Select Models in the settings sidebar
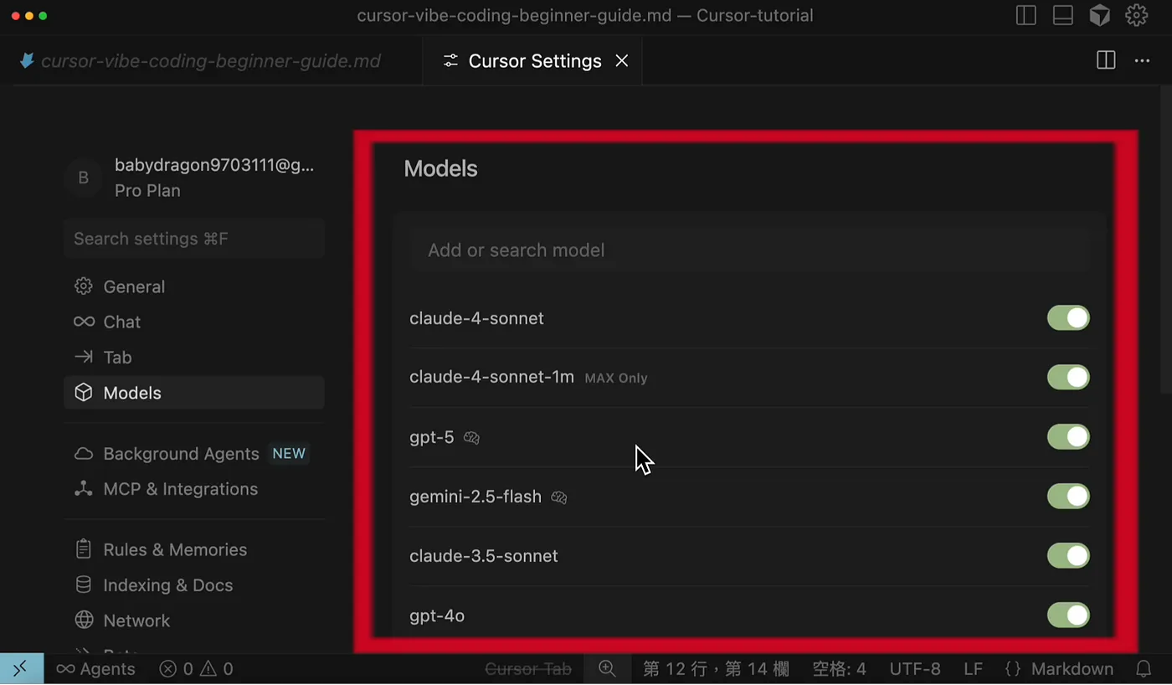This screenshot has height=685, width=1172. pos(194,393)
